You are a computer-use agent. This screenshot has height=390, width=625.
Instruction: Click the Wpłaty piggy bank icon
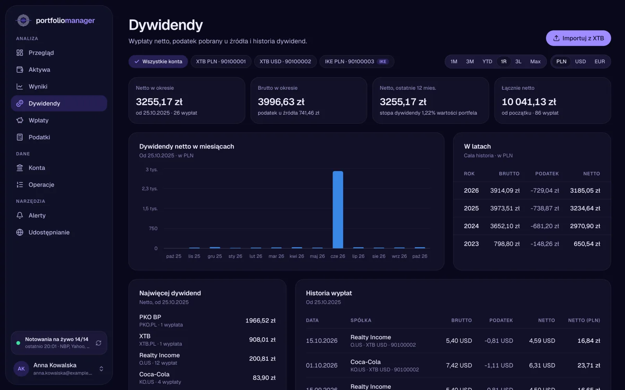20,120
